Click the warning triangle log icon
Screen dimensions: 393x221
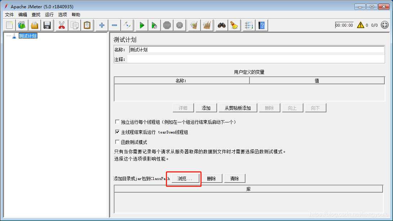click(x=360, y=25)
